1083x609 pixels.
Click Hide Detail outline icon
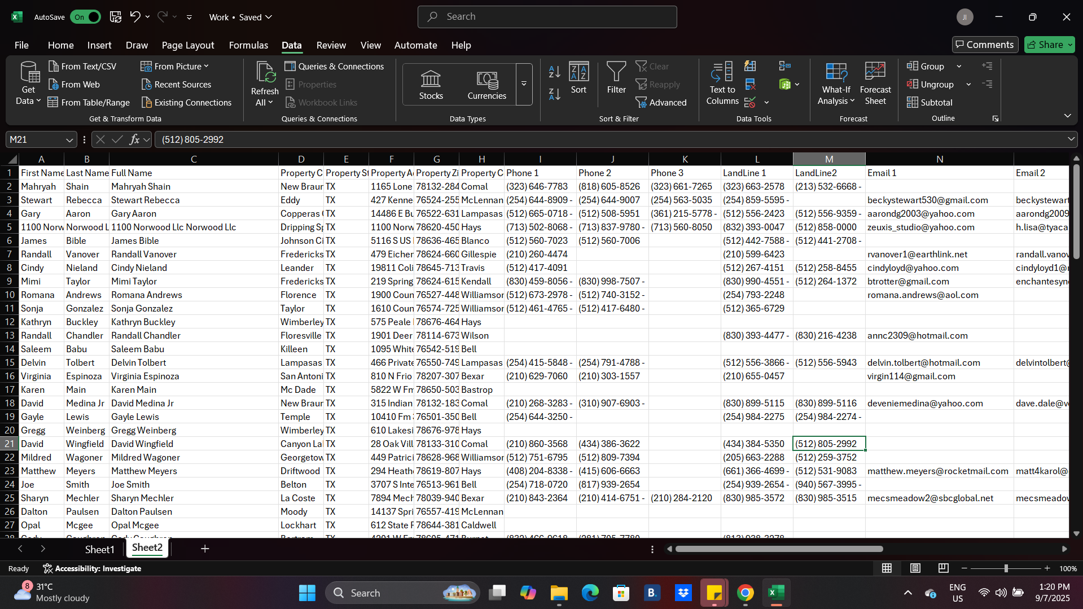pos(987,85)
